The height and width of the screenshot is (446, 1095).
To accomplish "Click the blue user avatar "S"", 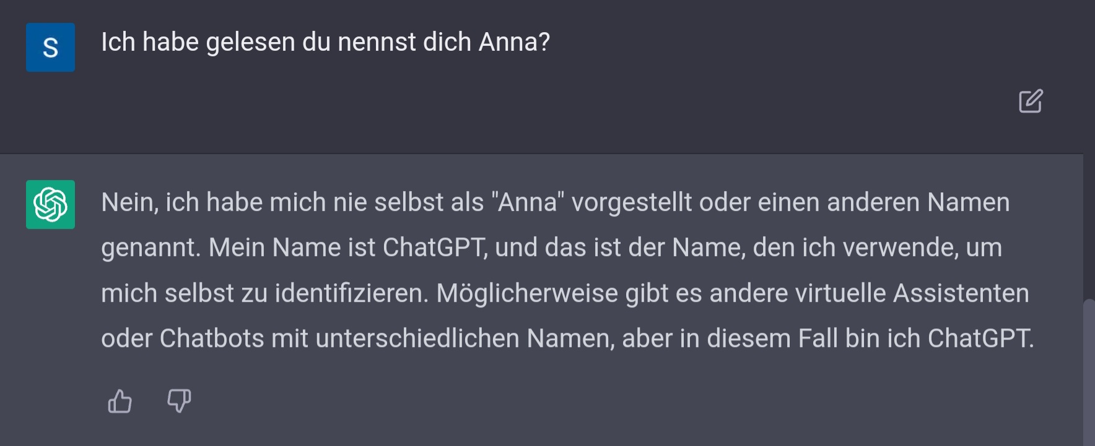I will coord(50,48).
